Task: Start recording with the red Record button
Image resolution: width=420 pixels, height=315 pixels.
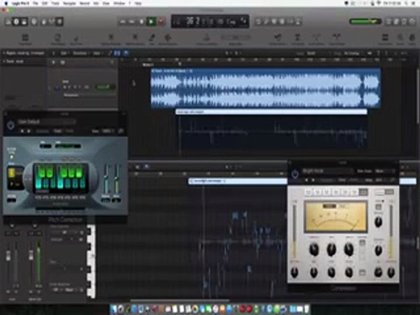Action: tap(161, 22)
